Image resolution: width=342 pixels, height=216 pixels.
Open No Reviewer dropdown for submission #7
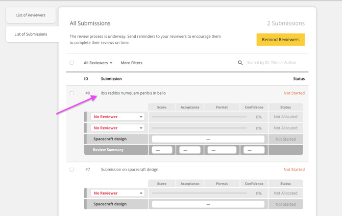click(x=117, y=193)
